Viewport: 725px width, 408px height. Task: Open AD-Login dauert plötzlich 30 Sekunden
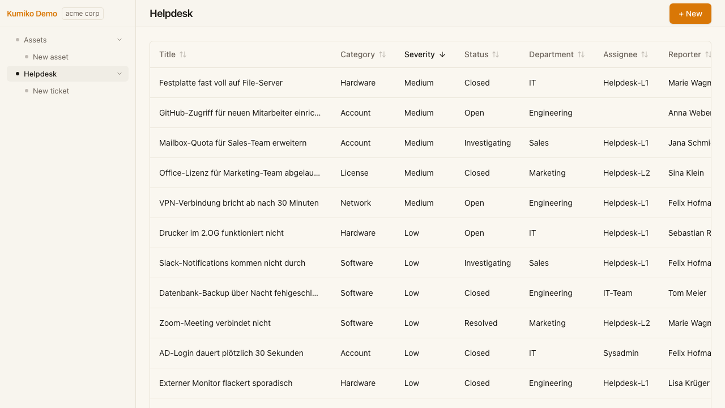tap(231, 353)
